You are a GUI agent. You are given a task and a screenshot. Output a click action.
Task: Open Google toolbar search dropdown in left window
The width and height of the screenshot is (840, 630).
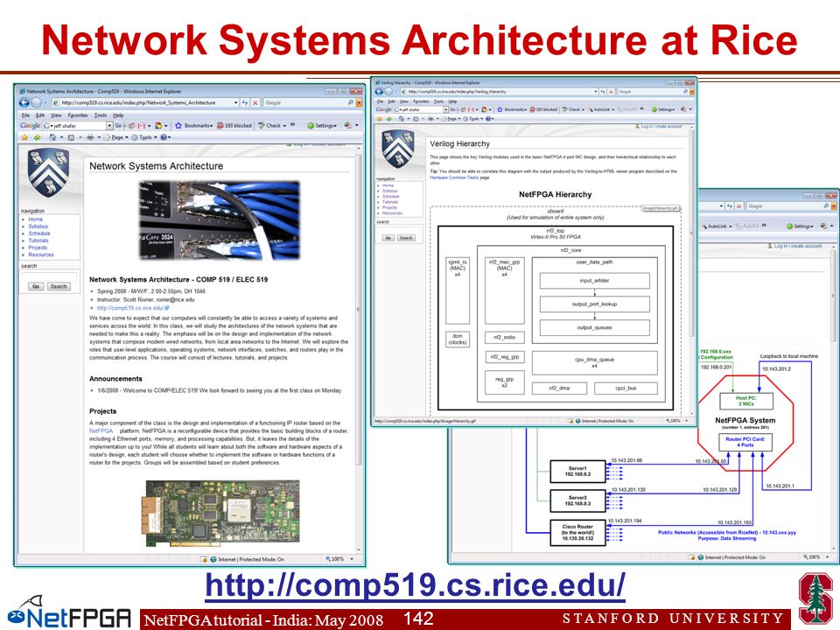pos(109,125)
